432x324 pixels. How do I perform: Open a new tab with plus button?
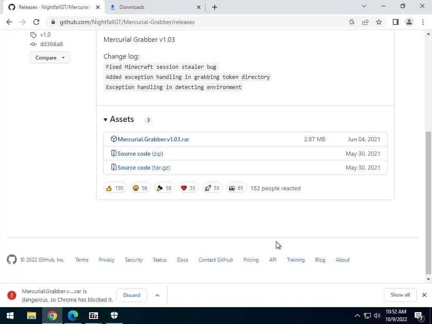click(215, 7)
